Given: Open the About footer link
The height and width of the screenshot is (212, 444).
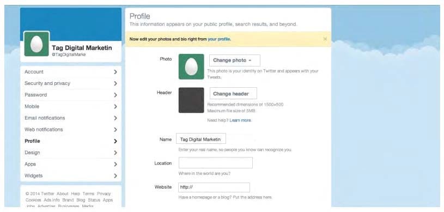Looking at the screenshot, I should [x=62, y=193].
